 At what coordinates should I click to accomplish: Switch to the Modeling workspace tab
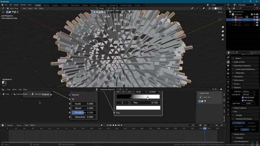click(x=46, y=5)
